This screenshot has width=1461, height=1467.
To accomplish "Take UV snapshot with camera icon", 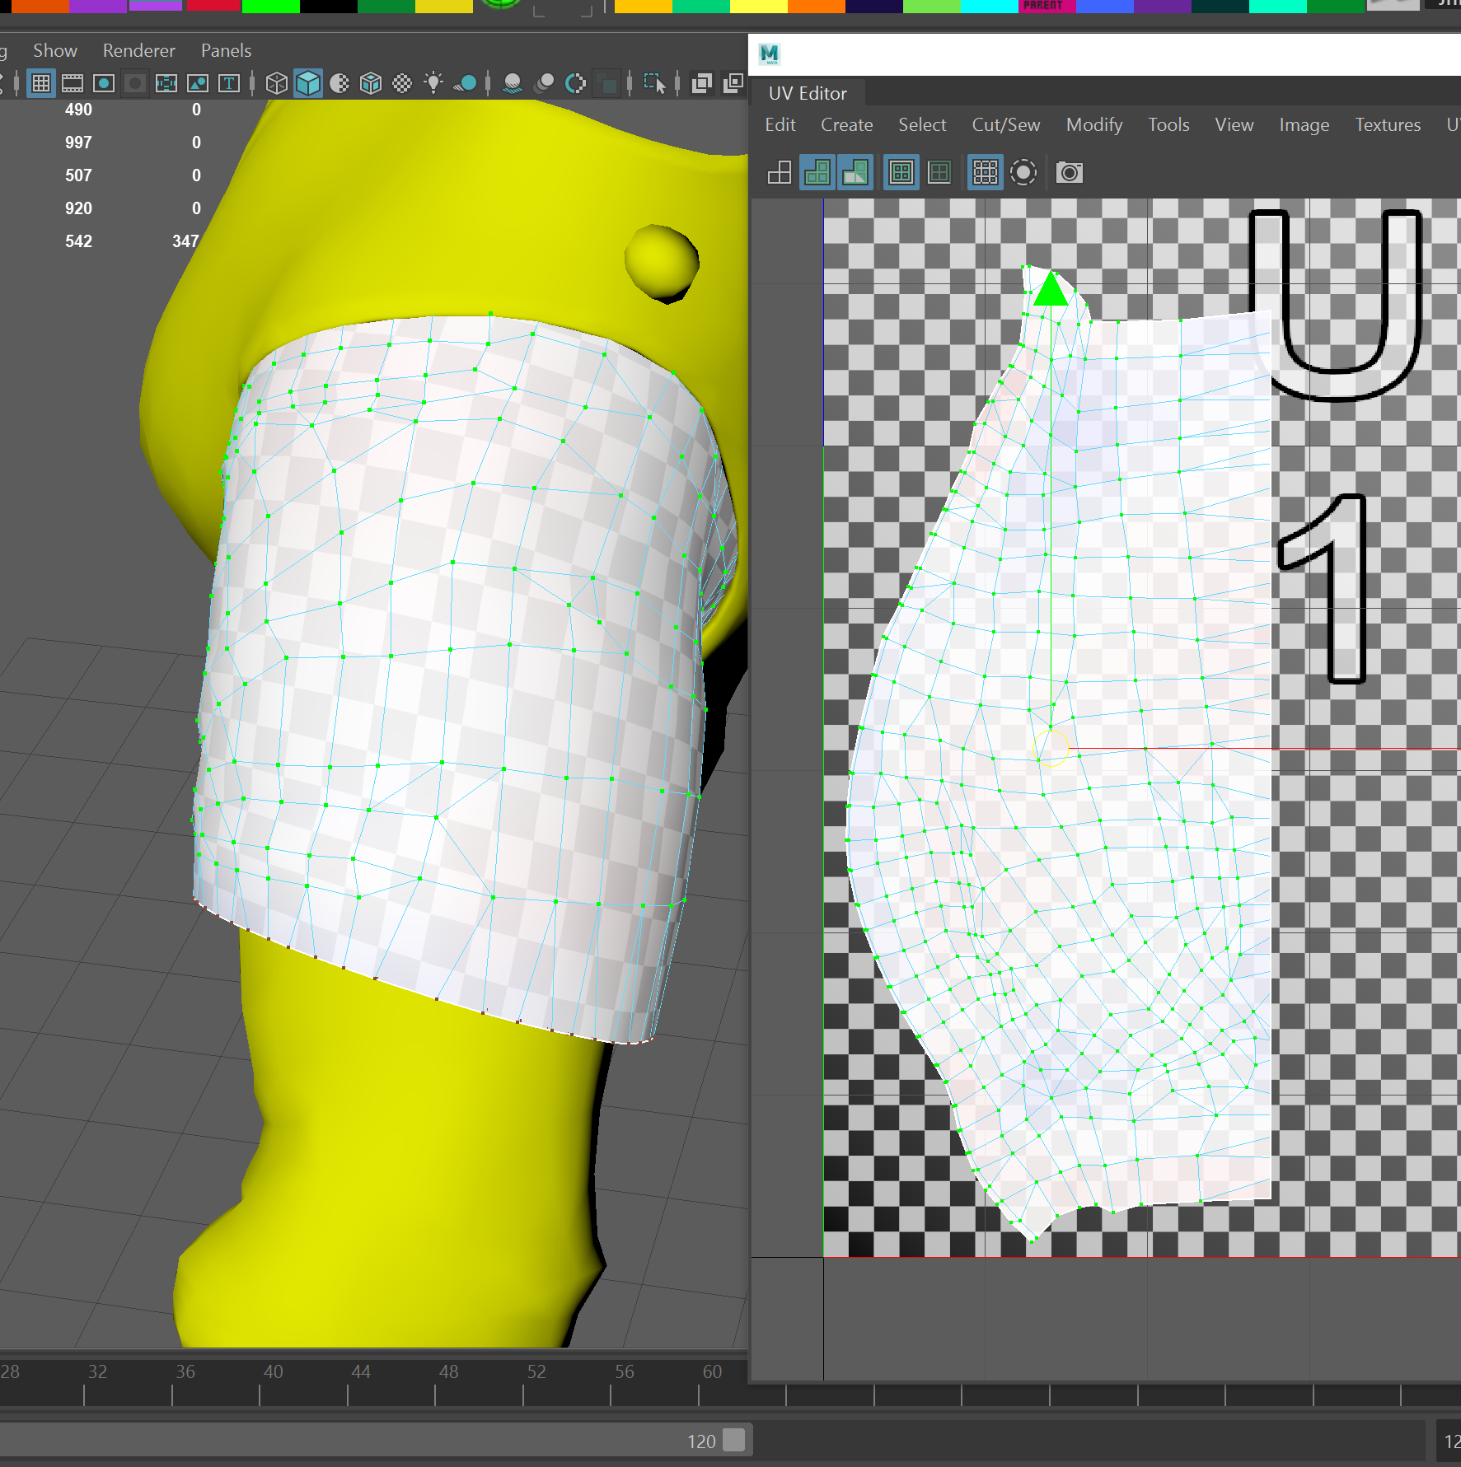I will (1070, 172).
